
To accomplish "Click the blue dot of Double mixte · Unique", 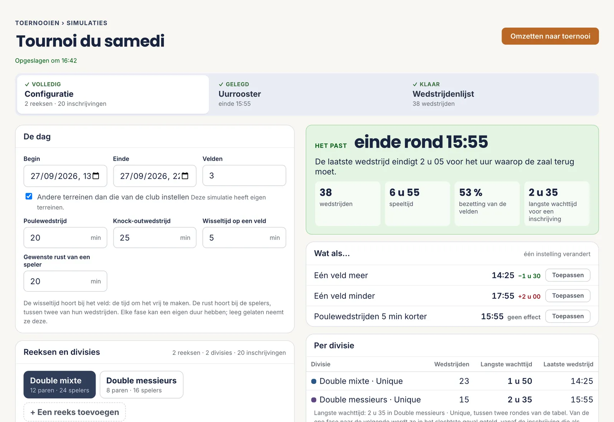I will click(x=314, y=381).
